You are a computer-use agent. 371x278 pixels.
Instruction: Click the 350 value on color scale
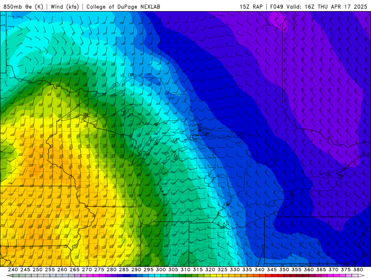284,270
